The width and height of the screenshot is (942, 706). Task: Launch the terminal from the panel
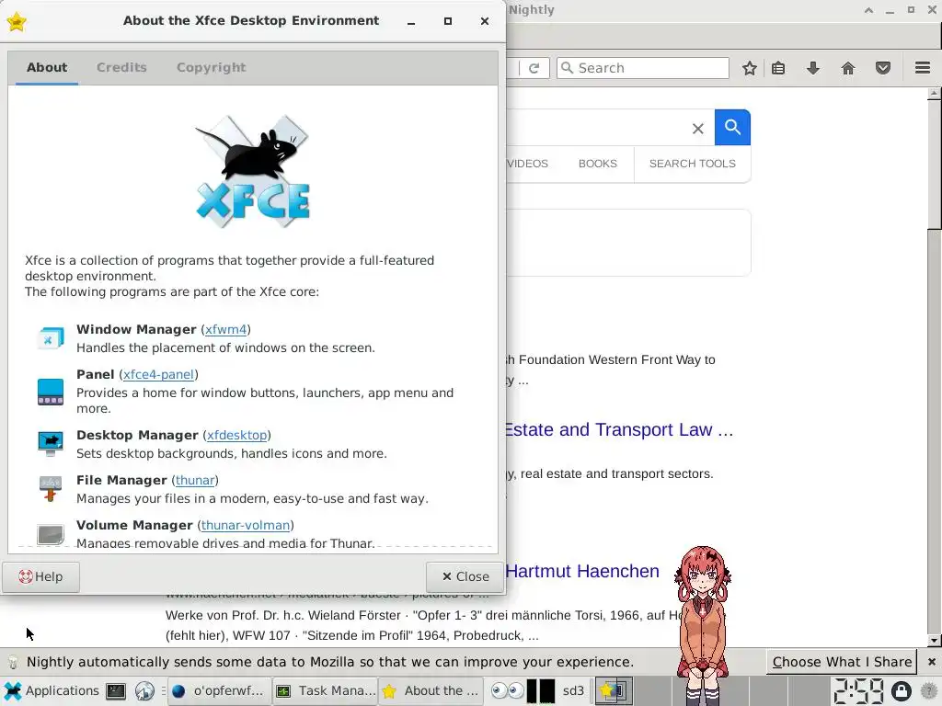(x=116, y=691)
